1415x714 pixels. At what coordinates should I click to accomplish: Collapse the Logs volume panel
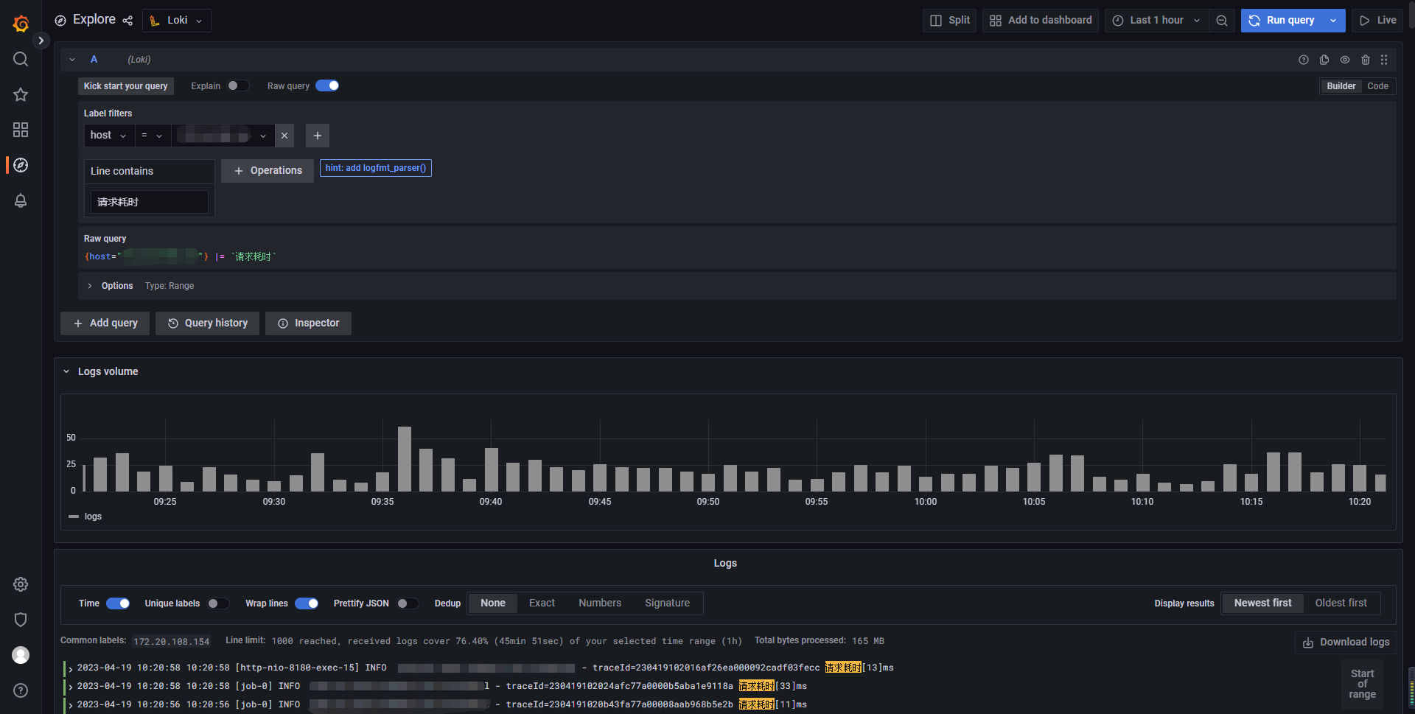66,372
